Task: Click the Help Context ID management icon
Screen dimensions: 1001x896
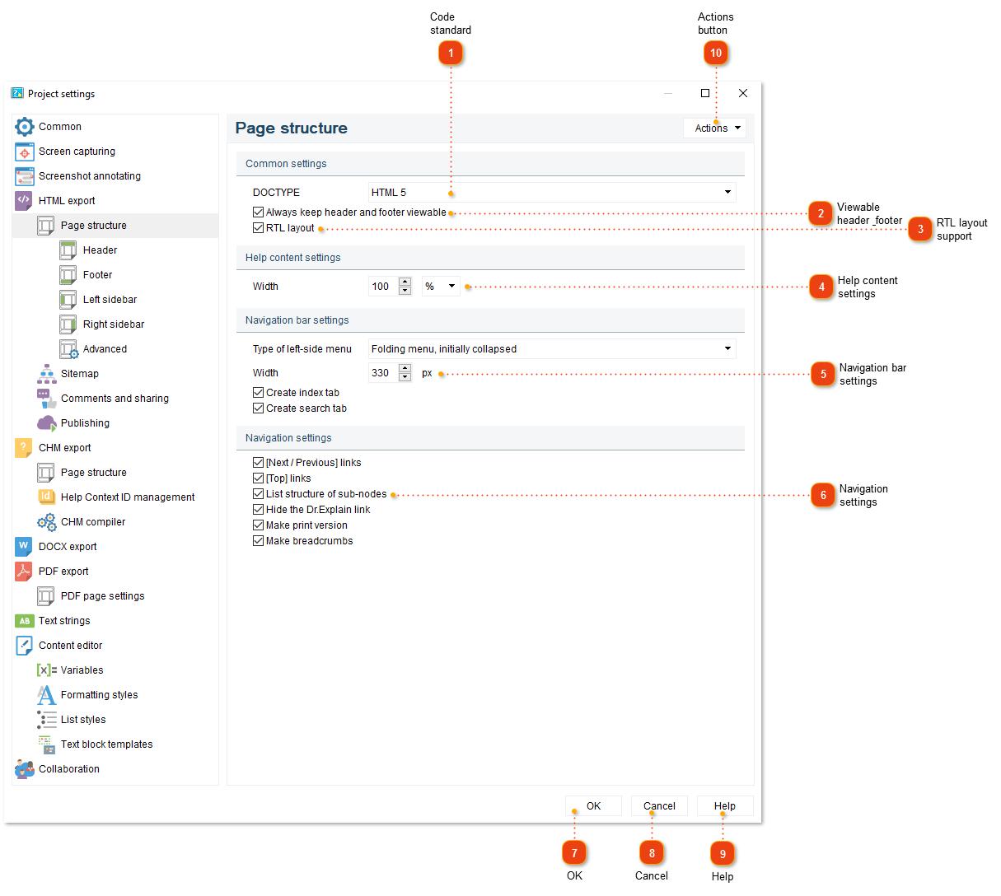Action: pos(46,497)
